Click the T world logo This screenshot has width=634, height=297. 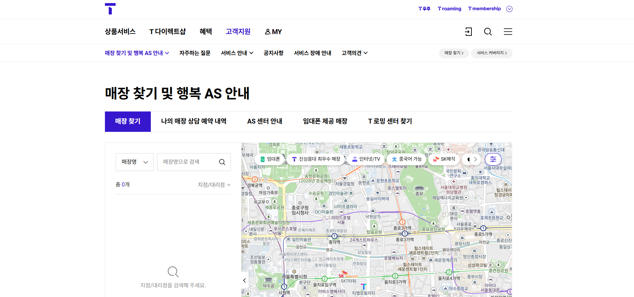click(x=110, y=9)
